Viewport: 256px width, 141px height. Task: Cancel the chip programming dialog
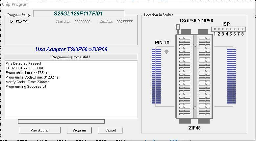click(x=111, y=130)
